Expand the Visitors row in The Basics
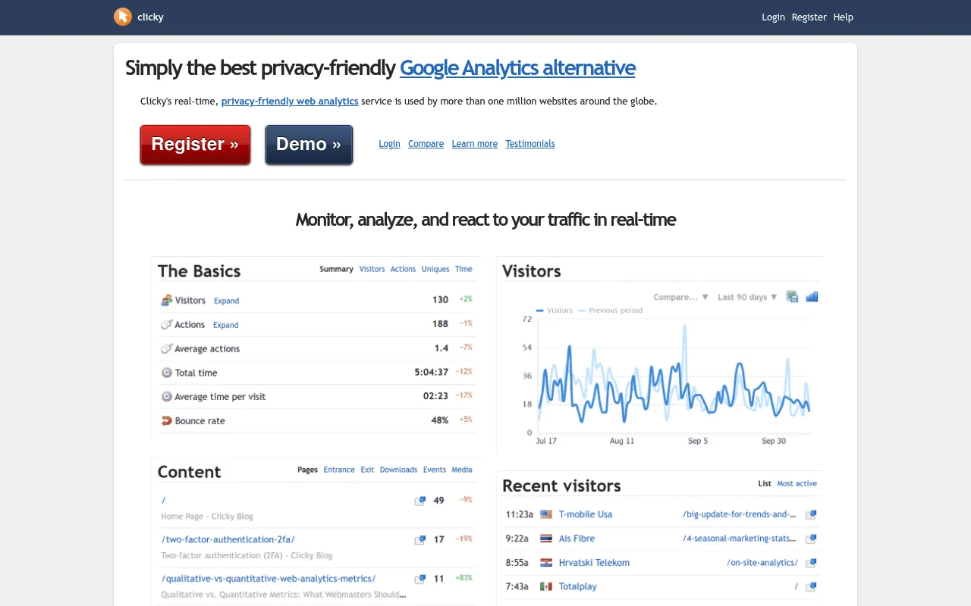971x606 pixels. coord(226,301)
